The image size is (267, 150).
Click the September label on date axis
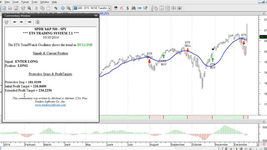178,145
